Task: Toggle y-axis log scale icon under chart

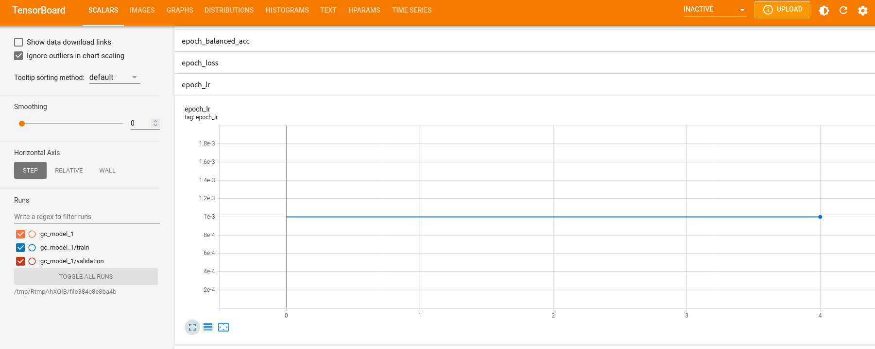Action: pos(208,327)
